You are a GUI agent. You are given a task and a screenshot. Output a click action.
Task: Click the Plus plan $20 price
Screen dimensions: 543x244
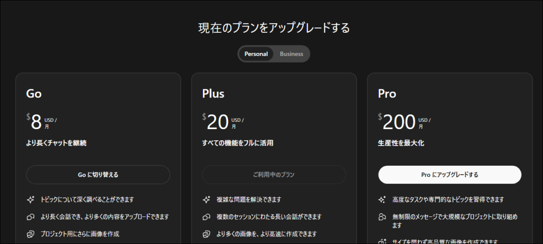click(x=217, y=122)
